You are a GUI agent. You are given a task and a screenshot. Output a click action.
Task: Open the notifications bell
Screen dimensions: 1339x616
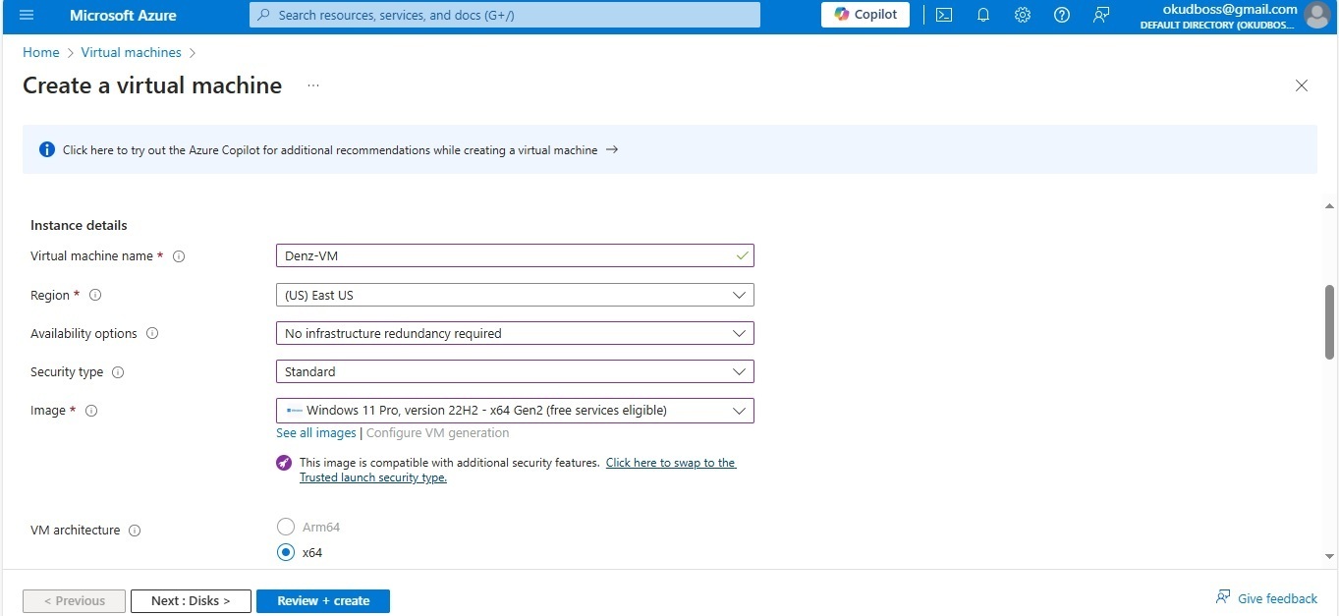983,16
